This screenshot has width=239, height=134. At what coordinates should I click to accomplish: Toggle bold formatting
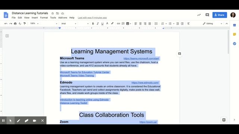tap(93, 23)
